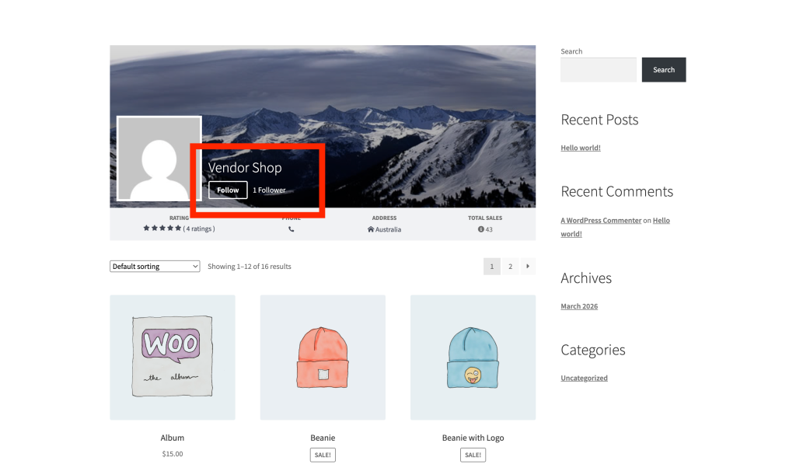Click the five-star rating stars
This screenshot has width=796, height=471.
[162, 229]
